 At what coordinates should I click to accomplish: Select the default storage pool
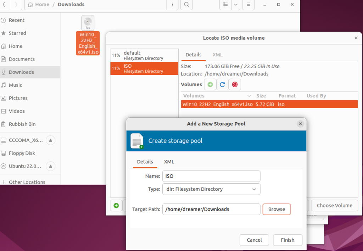(144, 55)
